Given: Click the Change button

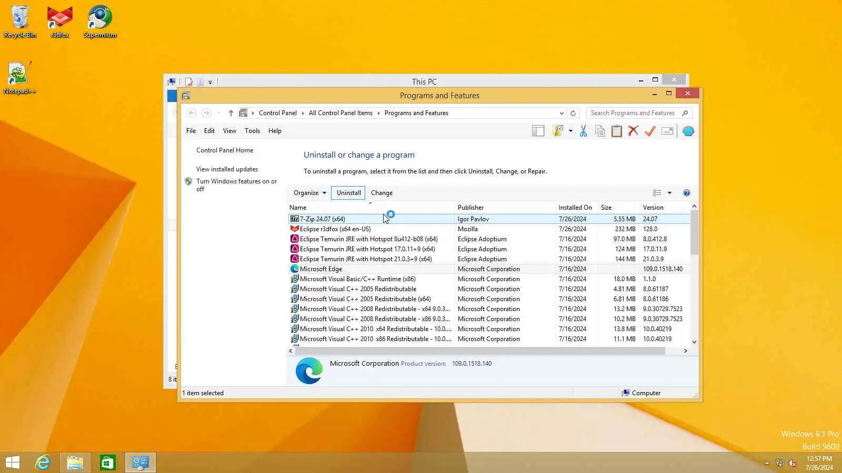Looking at the screenshot, I should tap(382, 193).
